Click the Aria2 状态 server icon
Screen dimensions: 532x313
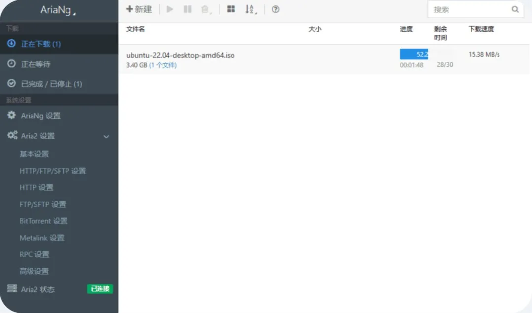(12, 288)
